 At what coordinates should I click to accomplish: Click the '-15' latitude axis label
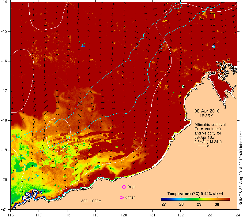(4, 31)
